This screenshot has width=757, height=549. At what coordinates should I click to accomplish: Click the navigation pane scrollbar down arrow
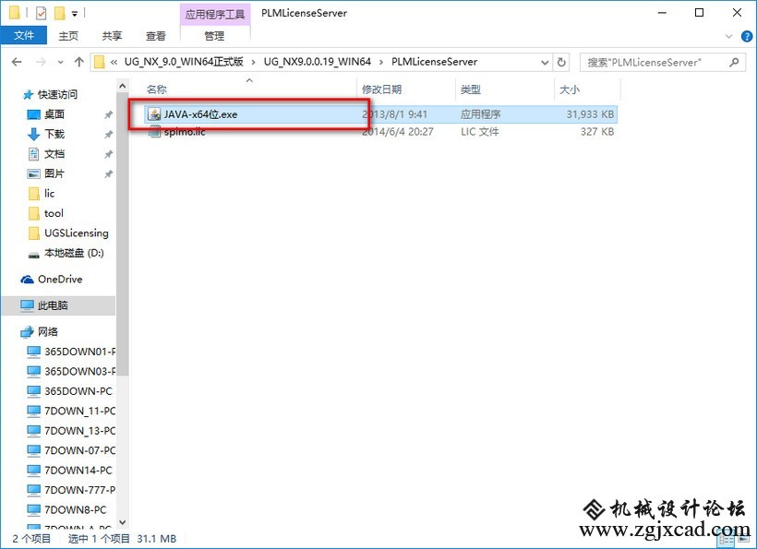pos(123,522)
